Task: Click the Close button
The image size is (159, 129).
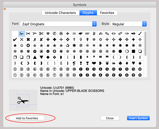Action: point(110,118)
